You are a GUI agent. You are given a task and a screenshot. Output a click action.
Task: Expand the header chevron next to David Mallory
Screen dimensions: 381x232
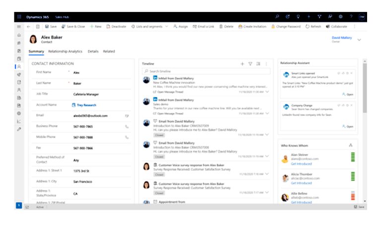point(359,40)
